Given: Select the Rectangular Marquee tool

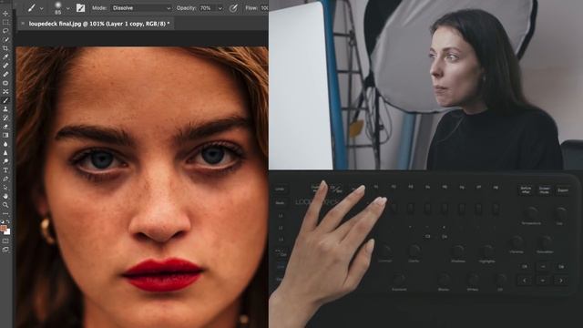Looking at the screenshot, I should click(x=5, y=22).
